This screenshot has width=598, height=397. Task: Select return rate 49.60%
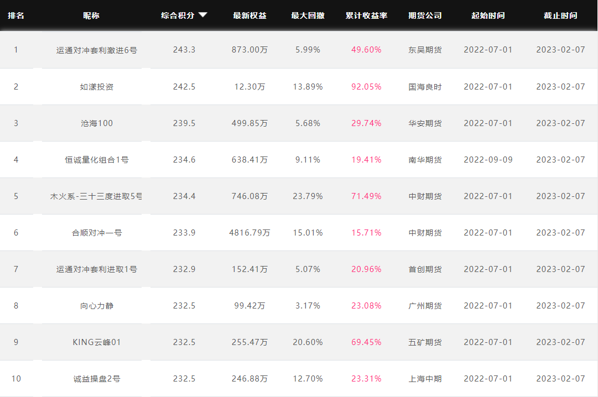click(x=367, y=50)
